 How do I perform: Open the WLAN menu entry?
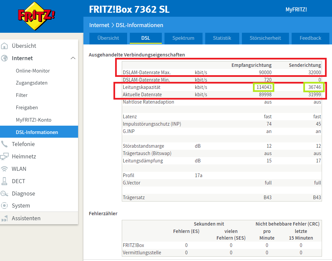19,169
